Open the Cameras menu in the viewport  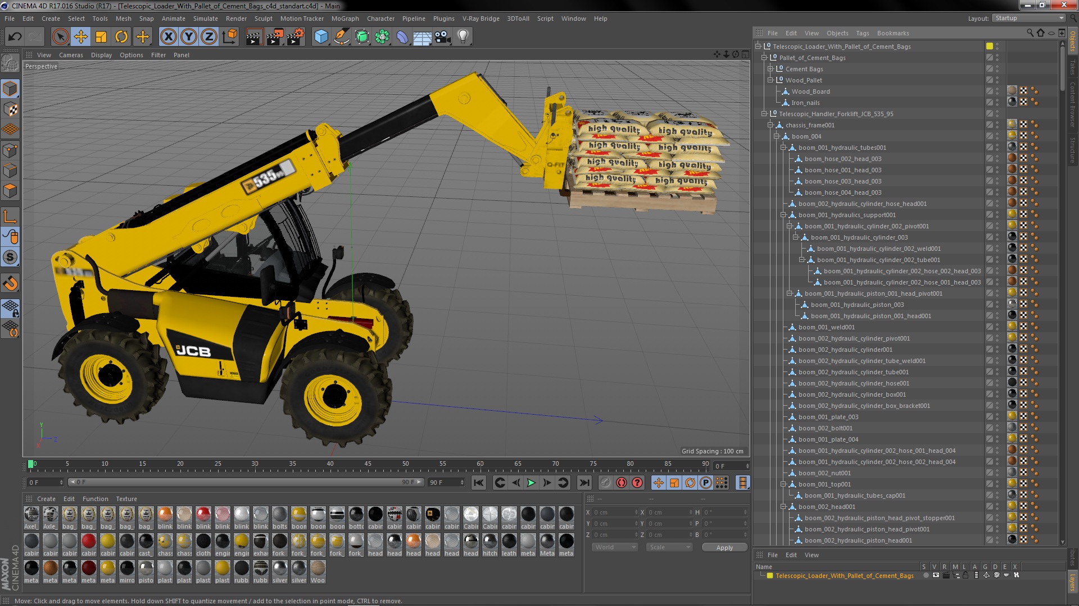pos(70,55)
